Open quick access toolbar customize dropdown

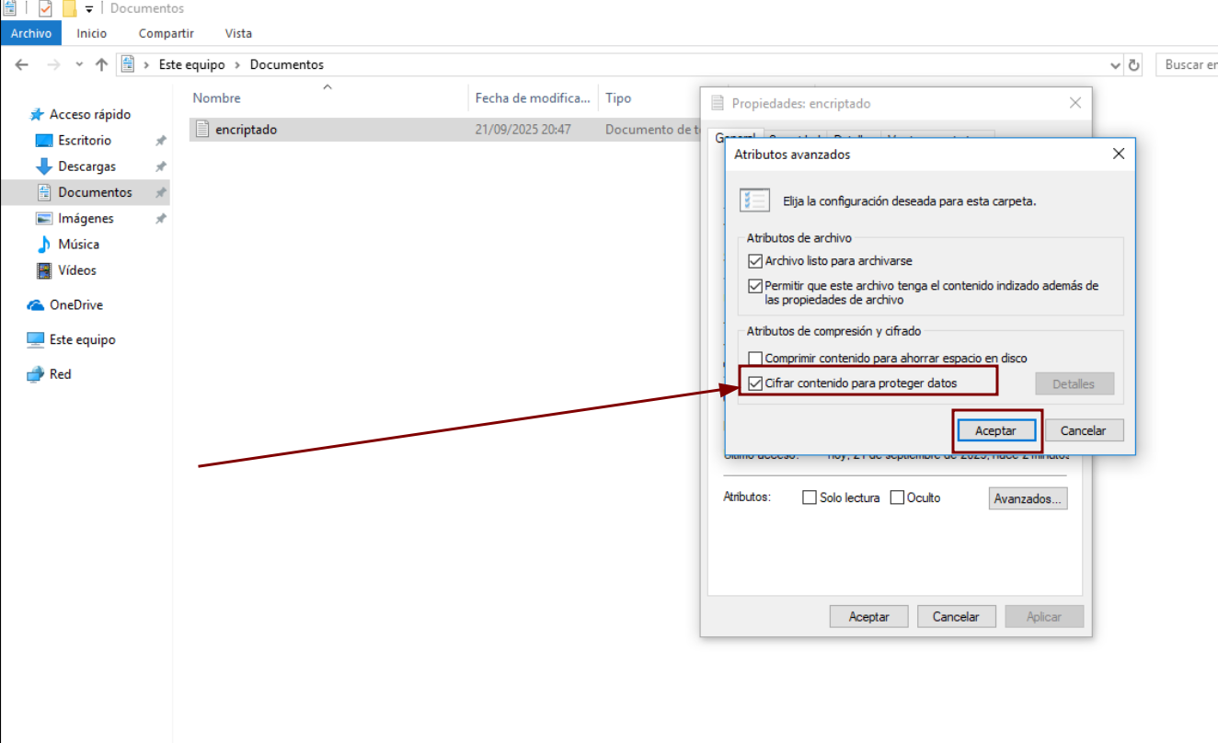point(89,9)
